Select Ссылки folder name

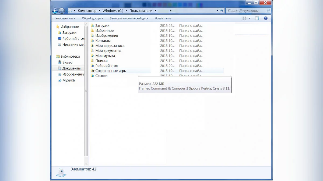(x=101, y=76)
